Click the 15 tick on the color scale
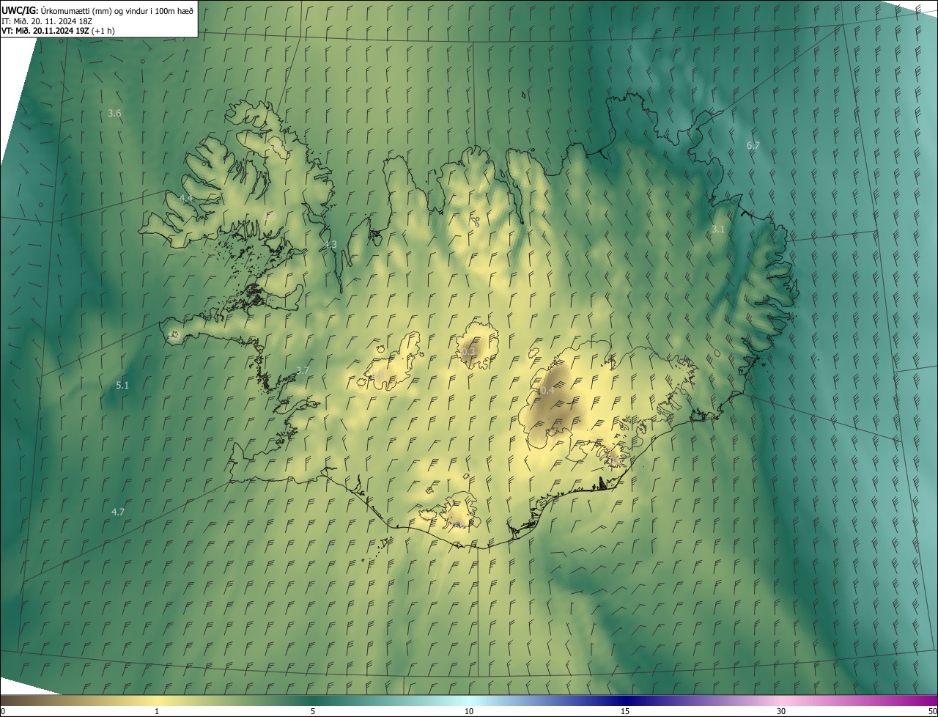 click(625, 711)
